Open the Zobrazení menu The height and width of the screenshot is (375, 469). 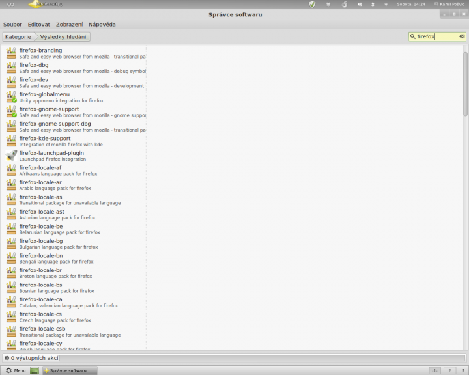point(70,25)
